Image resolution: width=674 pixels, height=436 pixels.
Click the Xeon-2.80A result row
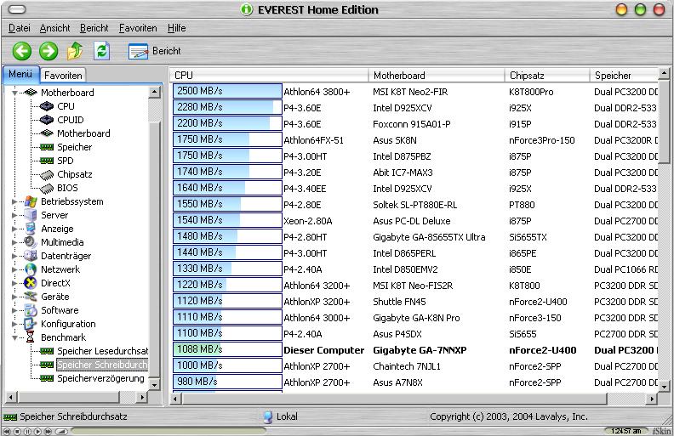(414, 221)
